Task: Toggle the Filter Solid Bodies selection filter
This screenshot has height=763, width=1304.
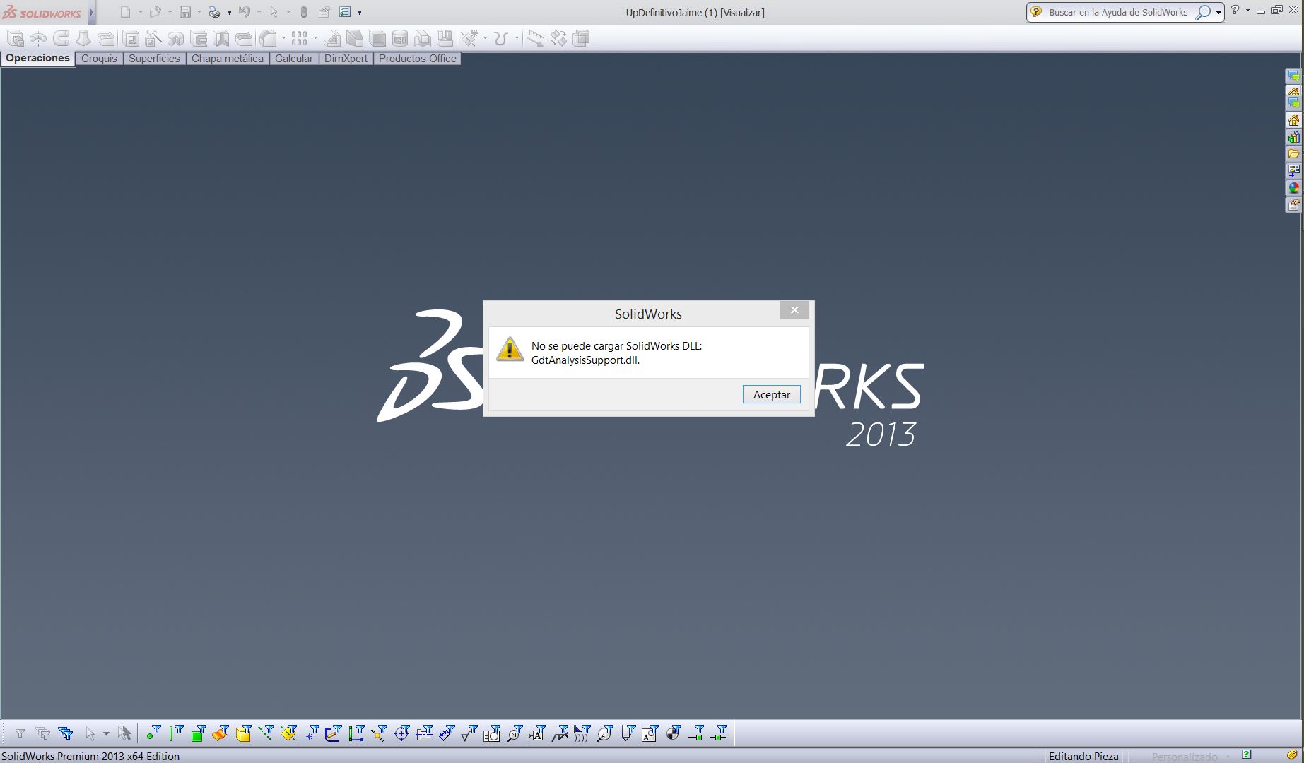Action: 244,733
